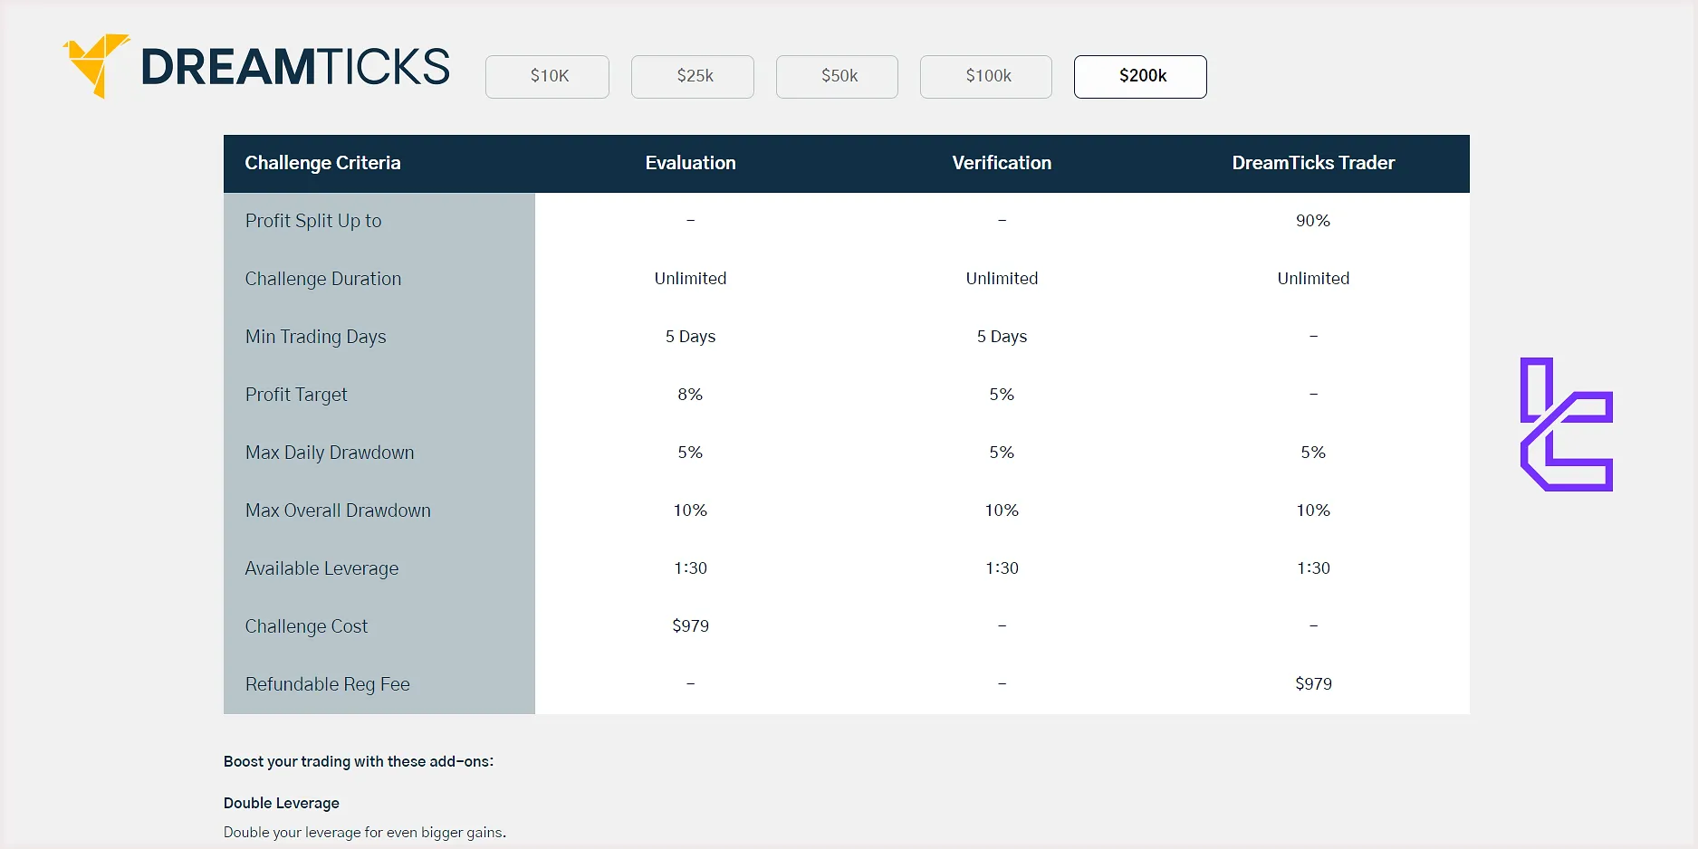Click DreamTicks Trader Max Daily Drawdown 5%
1698x849 pixels.
1313,453
